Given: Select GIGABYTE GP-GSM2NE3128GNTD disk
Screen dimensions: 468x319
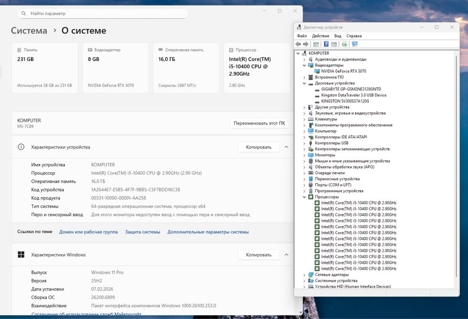Looking at the screenshot, I should [351, 89].
